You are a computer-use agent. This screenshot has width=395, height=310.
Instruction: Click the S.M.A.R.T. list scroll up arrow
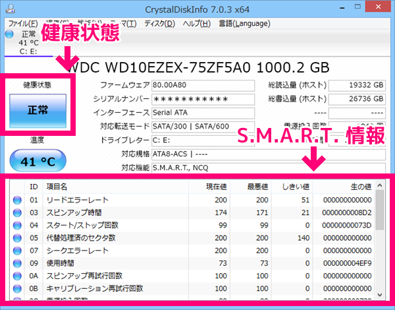(380, 185)
